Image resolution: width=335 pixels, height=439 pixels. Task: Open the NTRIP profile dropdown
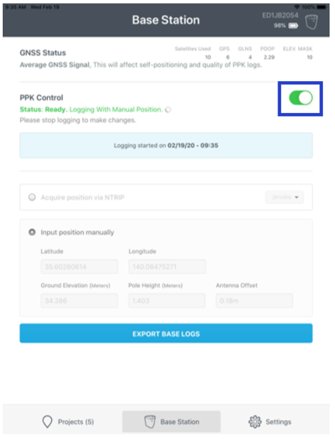(x=284, y=197)
